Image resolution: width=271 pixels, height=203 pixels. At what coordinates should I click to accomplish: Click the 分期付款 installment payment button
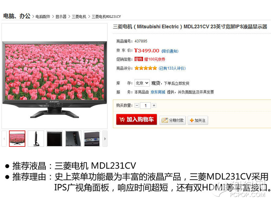click(172, 120)
